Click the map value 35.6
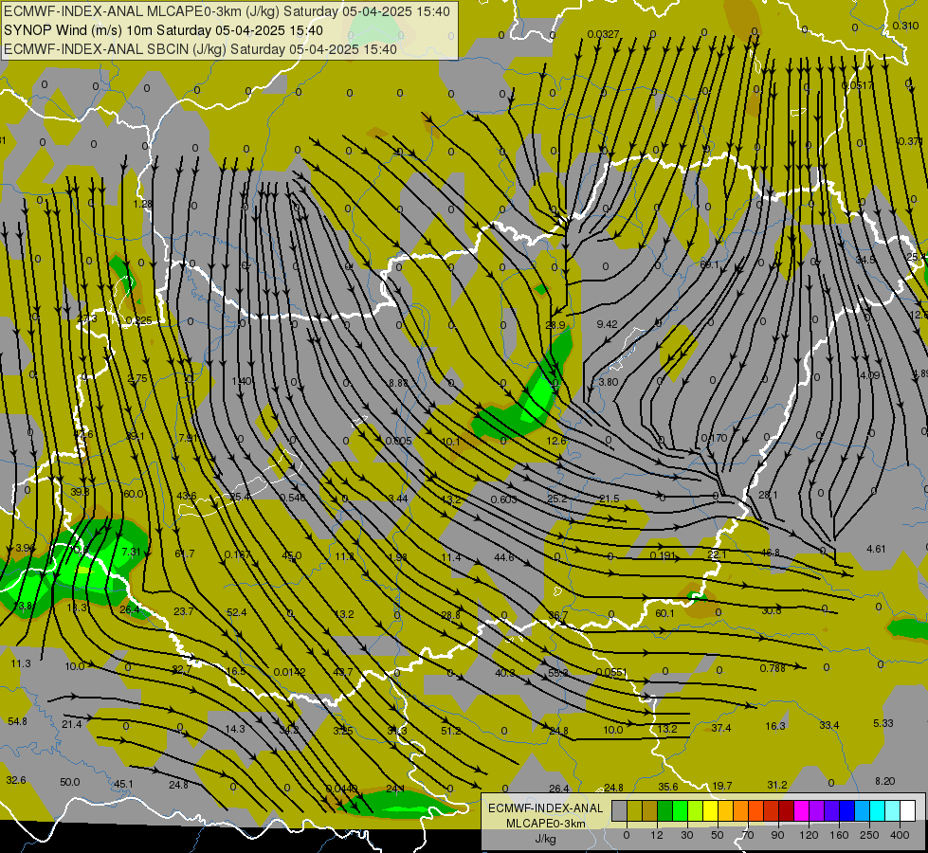Screen dimensions: 928x853 [x=668, y=788]
